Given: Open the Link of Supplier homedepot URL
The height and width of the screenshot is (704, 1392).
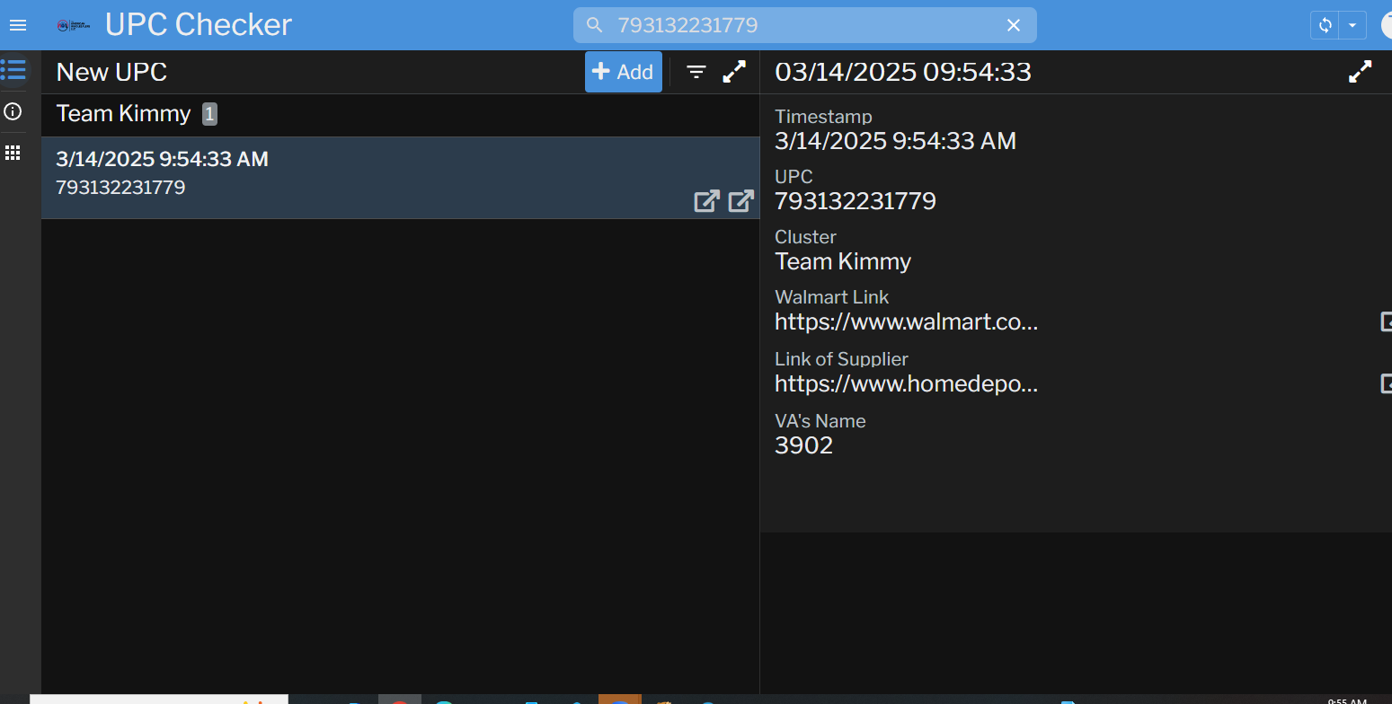Looking at the screenshot, I should tap(907, 383).
